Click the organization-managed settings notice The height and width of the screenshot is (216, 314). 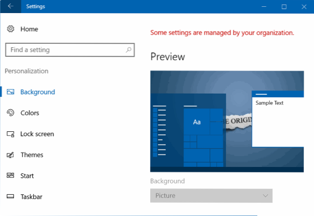pyautogui.click(x=222, y=33)
